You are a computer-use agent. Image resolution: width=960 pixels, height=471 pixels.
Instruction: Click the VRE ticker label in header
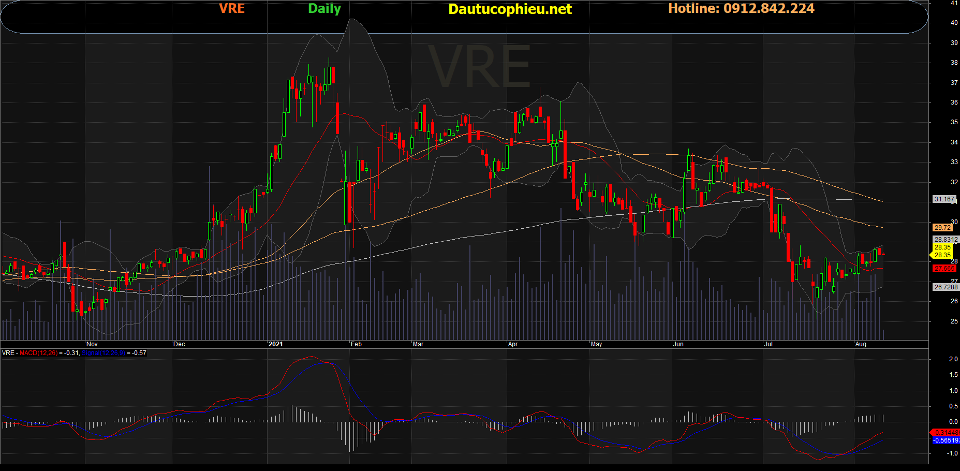tap(232, 8)
